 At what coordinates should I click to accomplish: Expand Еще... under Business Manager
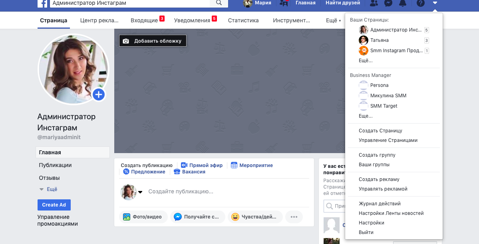[366, 116]
